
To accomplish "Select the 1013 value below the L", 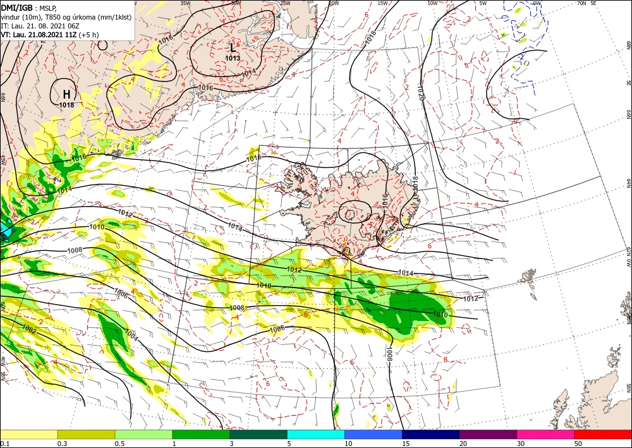I will pyautogui.click(x=233, y=58).
